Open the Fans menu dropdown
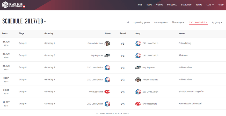This screenshot has height=116, width=226. 210,5
